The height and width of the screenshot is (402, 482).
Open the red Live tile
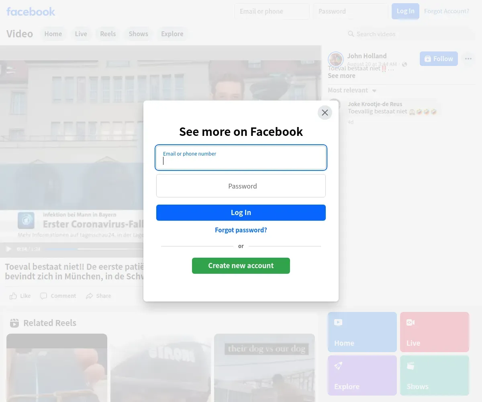tap(435, 332)
